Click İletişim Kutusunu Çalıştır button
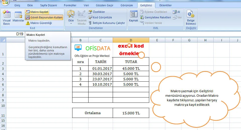This screenshot has height=130, width=241. point(107,23)
